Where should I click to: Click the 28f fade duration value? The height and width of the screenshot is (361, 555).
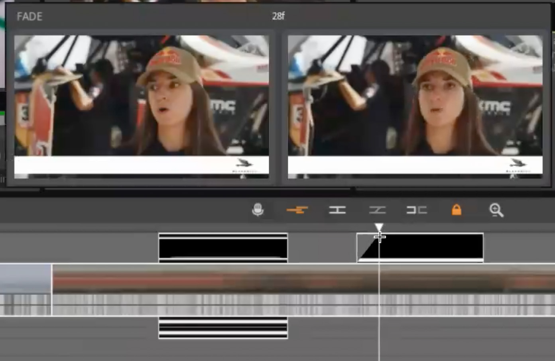[278, 16]
